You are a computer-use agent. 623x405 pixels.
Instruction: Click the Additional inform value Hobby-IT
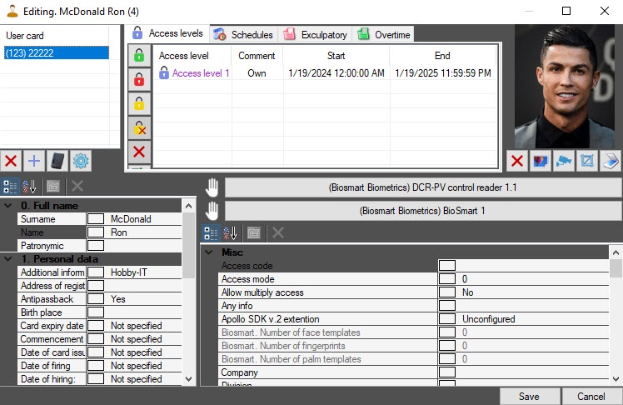pos(129,272)
